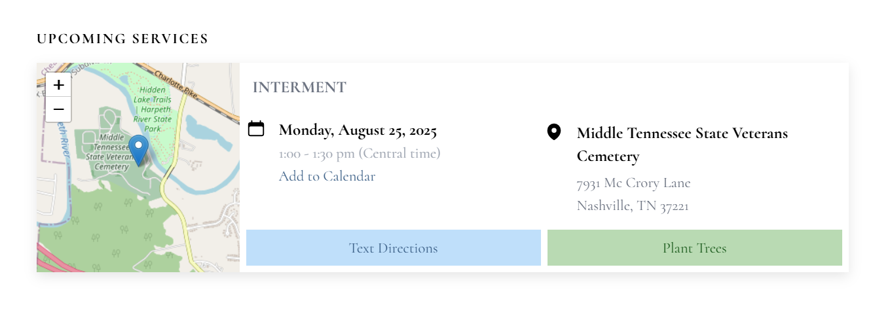The width and height of the screenshot is (873, 318).
Task: Click the blue map pin marker
Action: pyautogui.click(x=138, y=150)
